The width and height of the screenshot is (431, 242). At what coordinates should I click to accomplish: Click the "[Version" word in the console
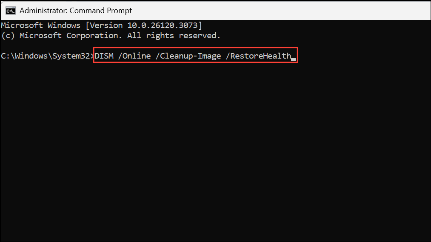click(x=104, y=25)
